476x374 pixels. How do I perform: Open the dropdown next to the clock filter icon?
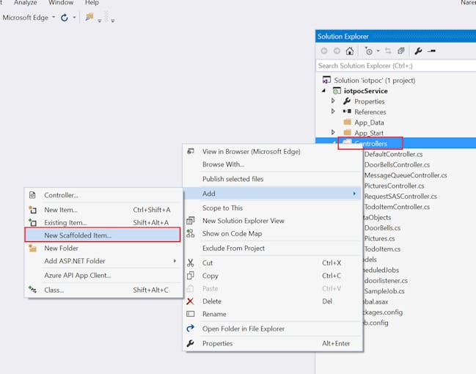[x=378, y=51]
